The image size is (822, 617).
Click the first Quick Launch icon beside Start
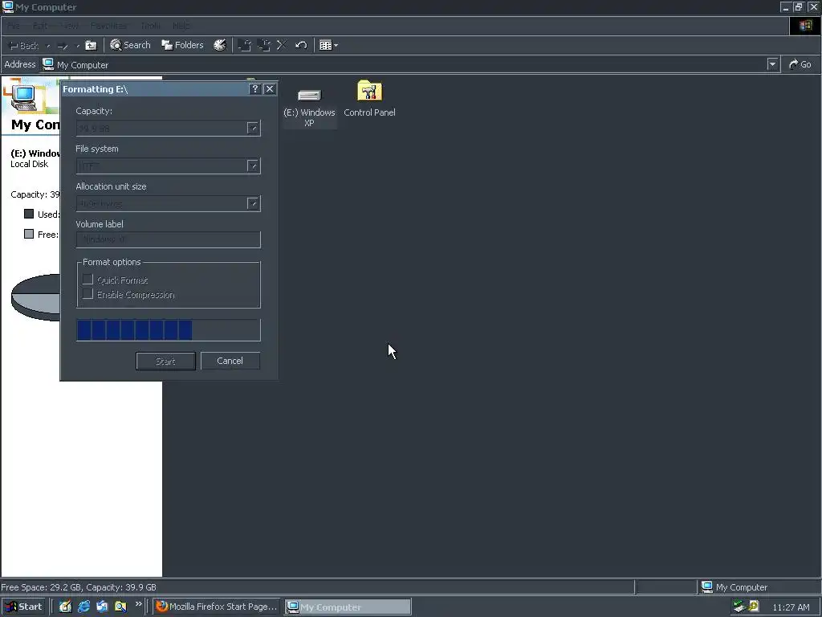pyautogui.click(x=65, y=607)
